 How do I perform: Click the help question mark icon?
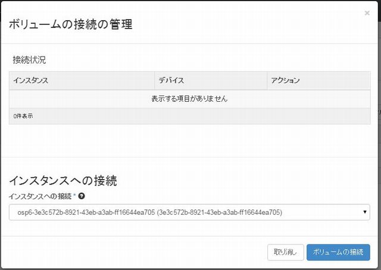(80, 196)
